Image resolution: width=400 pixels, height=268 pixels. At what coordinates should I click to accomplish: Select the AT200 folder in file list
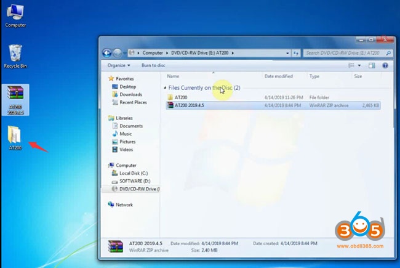coord(181,97)
